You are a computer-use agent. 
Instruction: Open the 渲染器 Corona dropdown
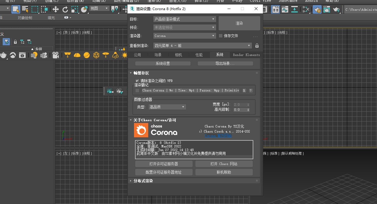pyautogui.click(x=185, y=36)
